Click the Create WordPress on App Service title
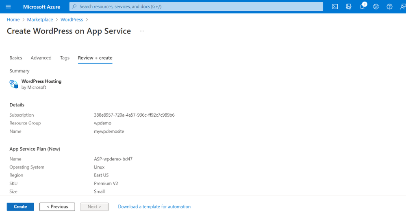The height and width of the screenshot is (215, 406). pyautogui.click(x=69, y=31)
